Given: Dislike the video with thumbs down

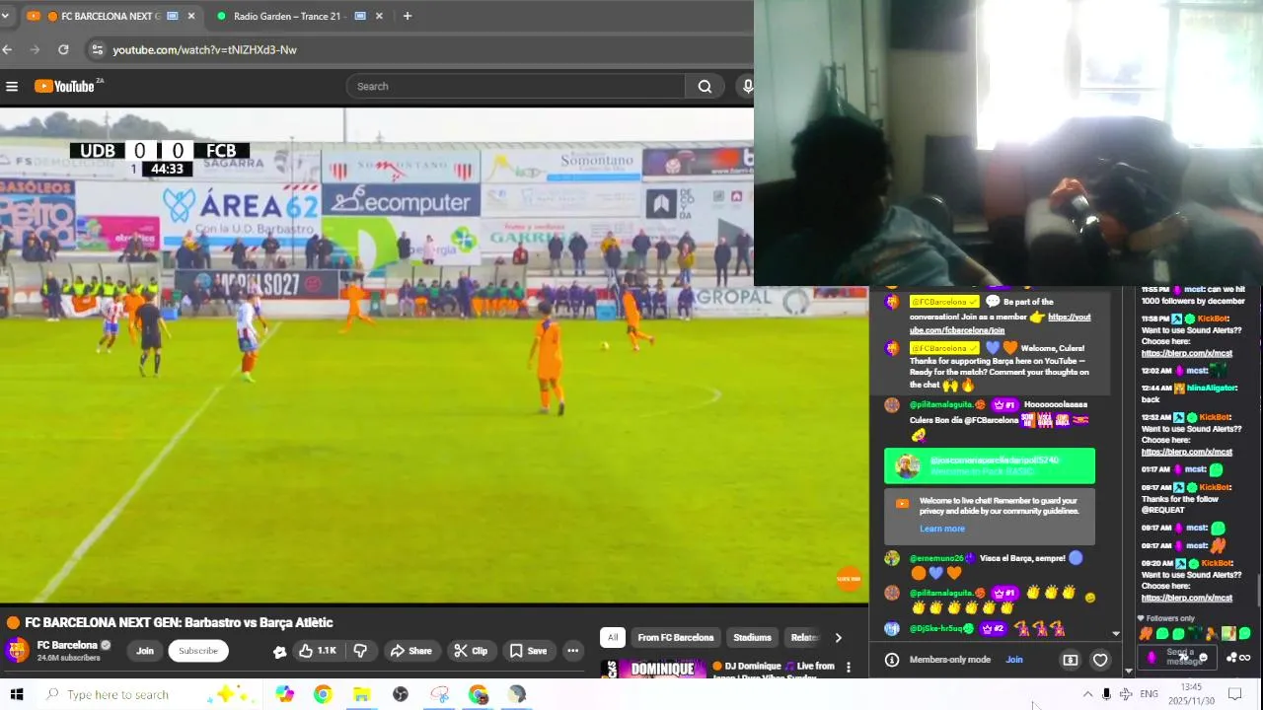Looking at the screenshot, I should pyautogui.click(x=360, y=651).
